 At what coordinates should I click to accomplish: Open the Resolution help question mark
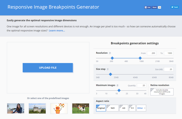tap(110, 53)
